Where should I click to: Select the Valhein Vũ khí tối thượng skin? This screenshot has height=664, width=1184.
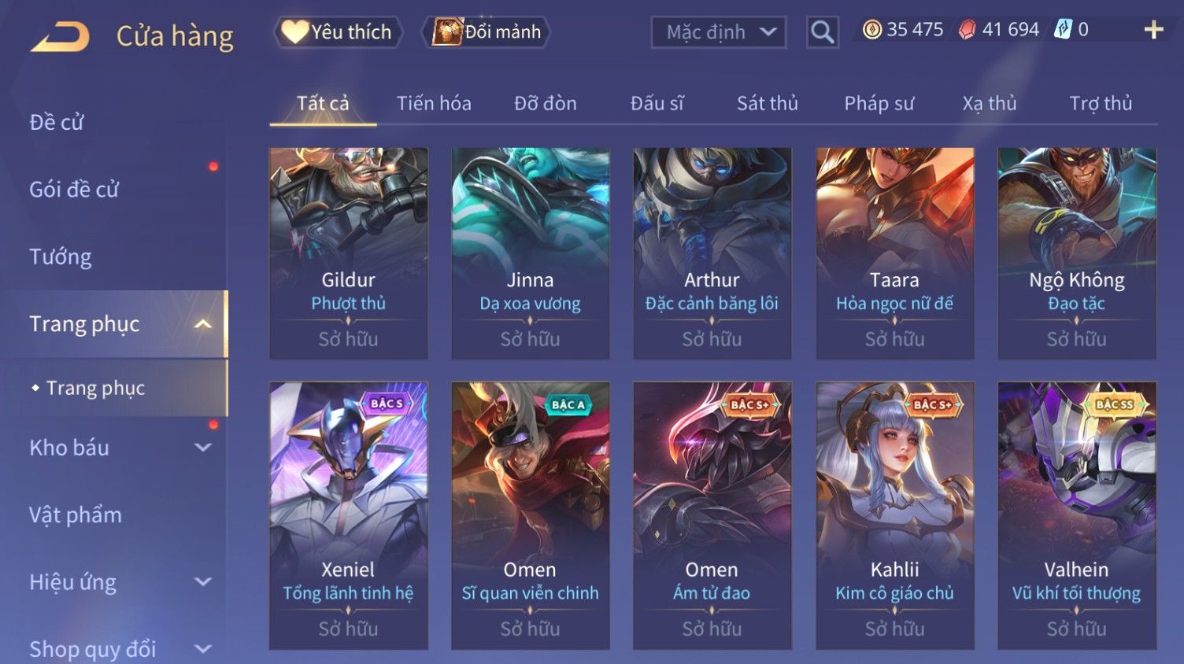tap(1077, 516)
